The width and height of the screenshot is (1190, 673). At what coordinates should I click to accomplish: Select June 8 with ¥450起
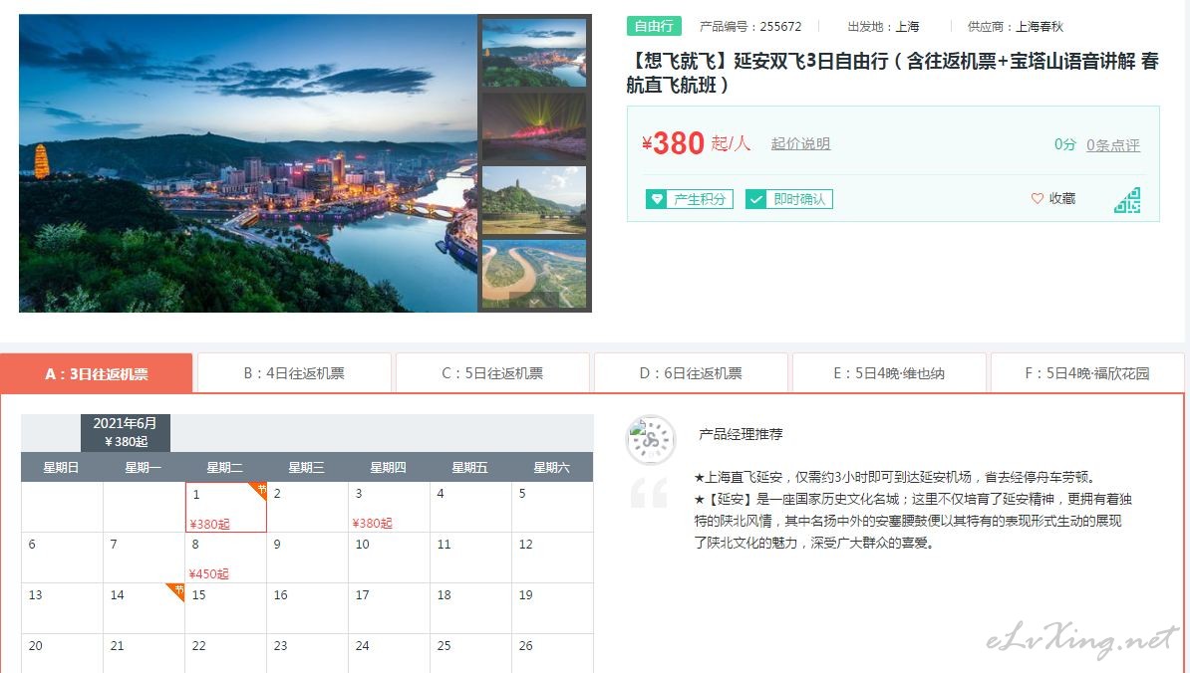click(x=225, y=558)
